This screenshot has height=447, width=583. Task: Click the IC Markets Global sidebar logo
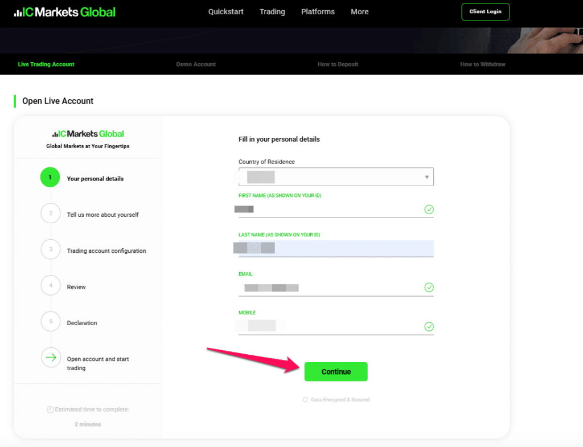tap(88, 134)
